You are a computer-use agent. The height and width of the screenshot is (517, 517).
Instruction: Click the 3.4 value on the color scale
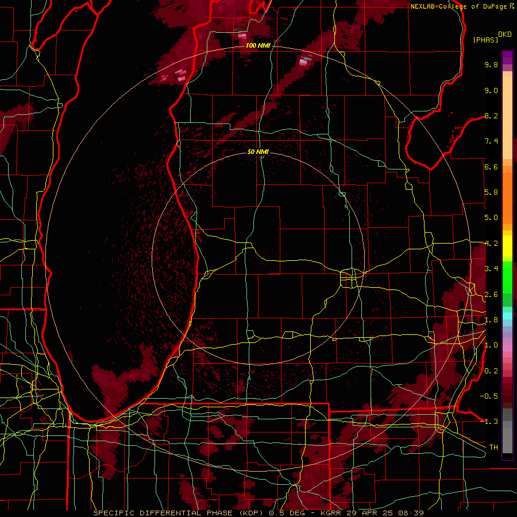tap(491, 269)
